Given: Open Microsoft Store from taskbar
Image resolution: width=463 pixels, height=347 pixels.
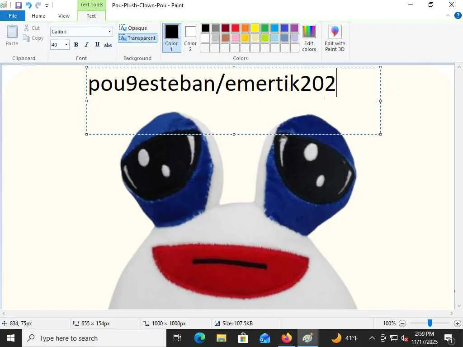Looking at the screenshot, I should click(243, 338).
